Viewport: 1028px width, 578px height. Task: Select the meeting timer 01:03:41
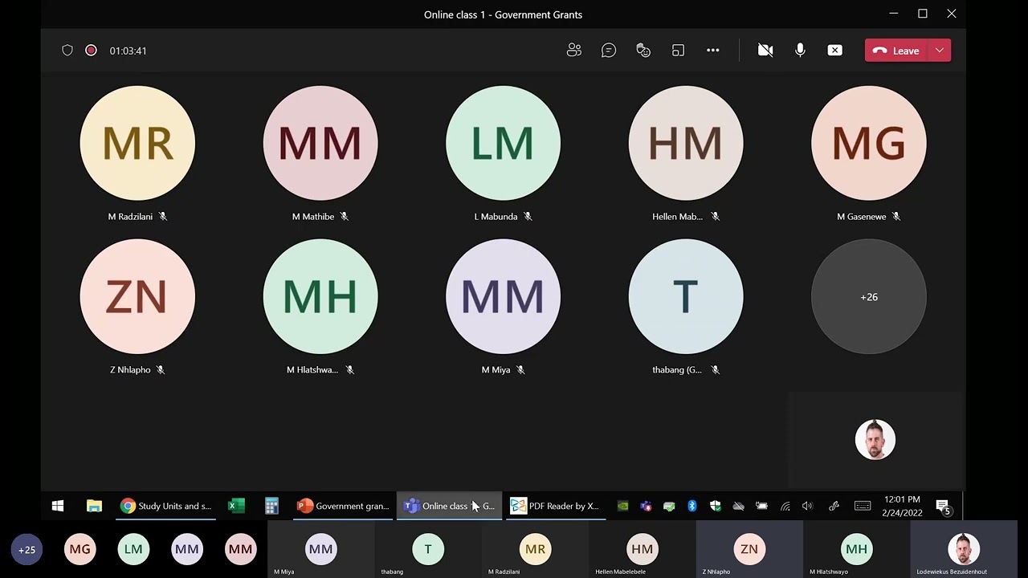tap(128, 51)
